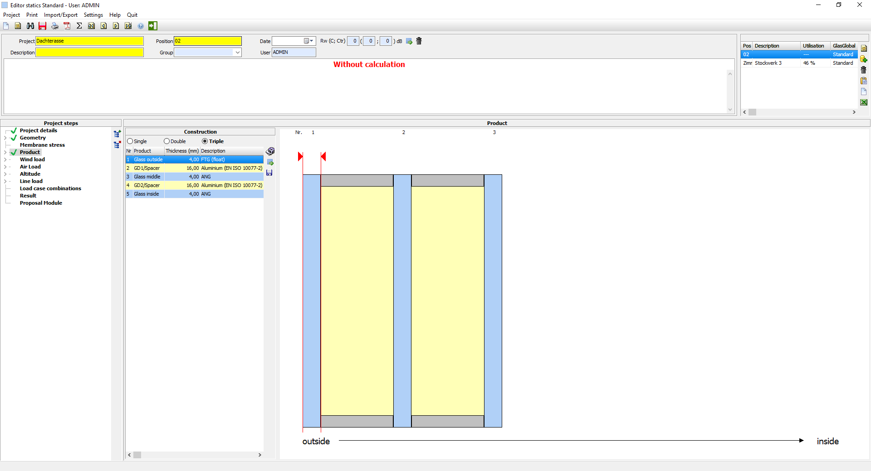Click the trash icon next to Rw values
Image resolution: width=871 pixels, height=471 pixels.
click(419, 41)
